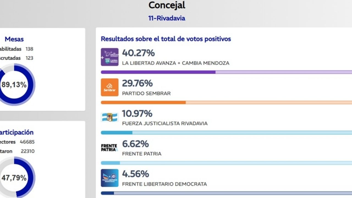Click the Concejal heading
This screenshot has width=352, height=198.
tap(167, 5)
